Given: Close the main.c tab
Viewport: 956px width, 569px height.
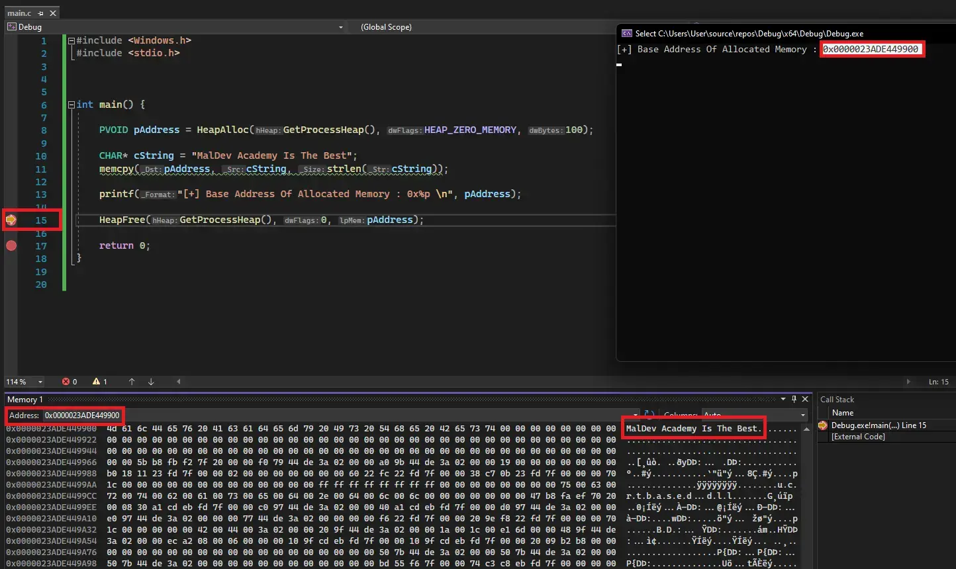Looking at the screenshot, I should click(53, 13).
